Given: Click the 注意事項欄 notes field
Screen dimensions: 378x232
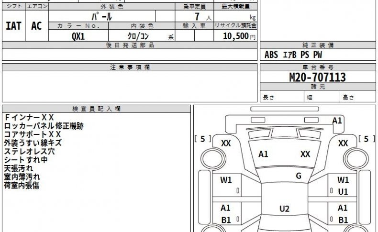Looking at the screenshot, I should (x=130, y=87).
